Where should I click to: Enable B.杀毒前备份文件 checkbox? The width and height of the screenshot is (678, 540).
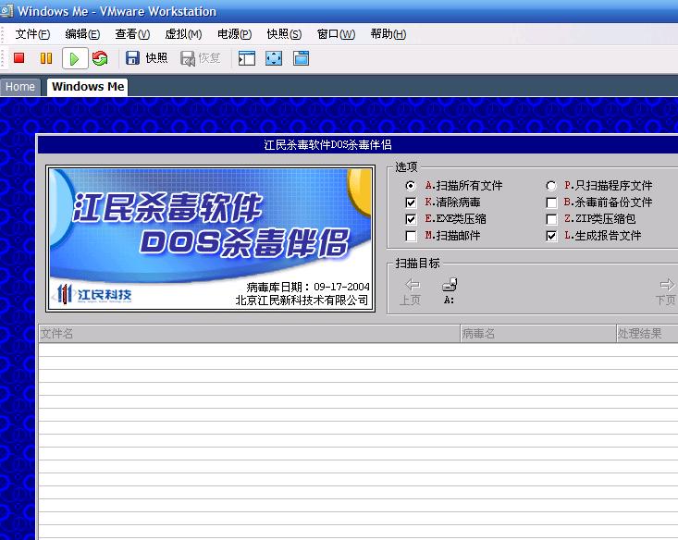tap(551, 202)
